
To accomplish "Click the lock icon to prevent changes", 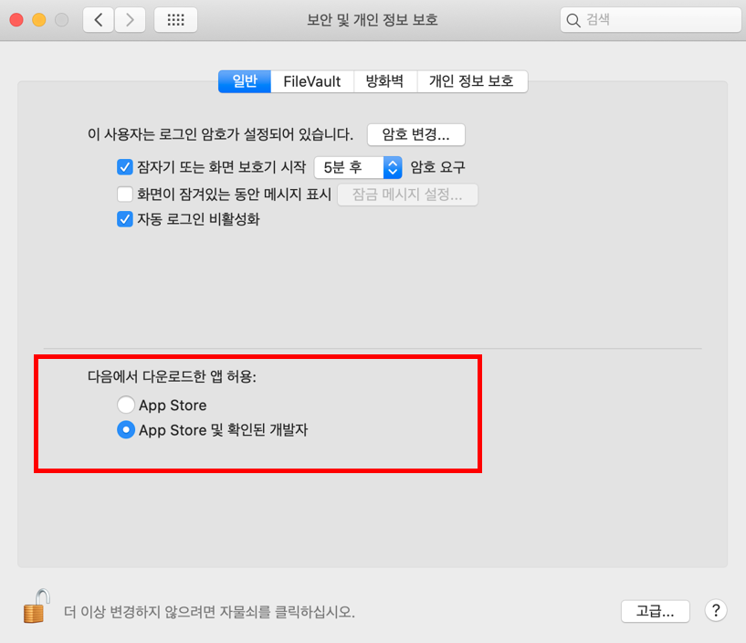I will (35, 606).
